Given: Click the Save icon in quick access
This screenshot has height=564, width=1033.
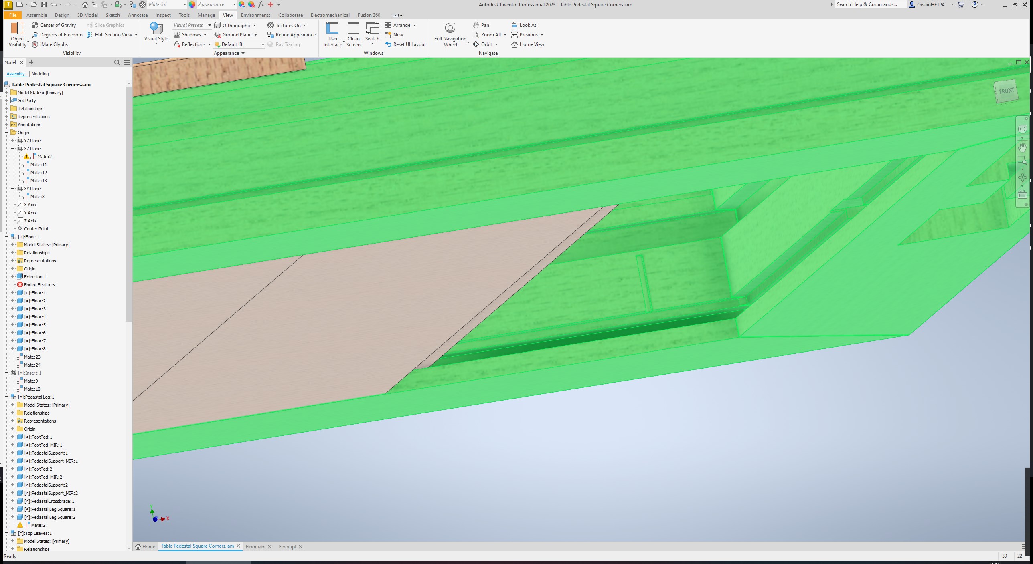Looking at the screenshot, I should pyautogui.click(x=44, y=4).
